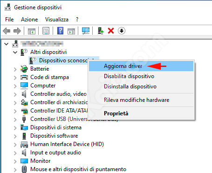Click the Dispositivi di sistema icon

[24, 127]
